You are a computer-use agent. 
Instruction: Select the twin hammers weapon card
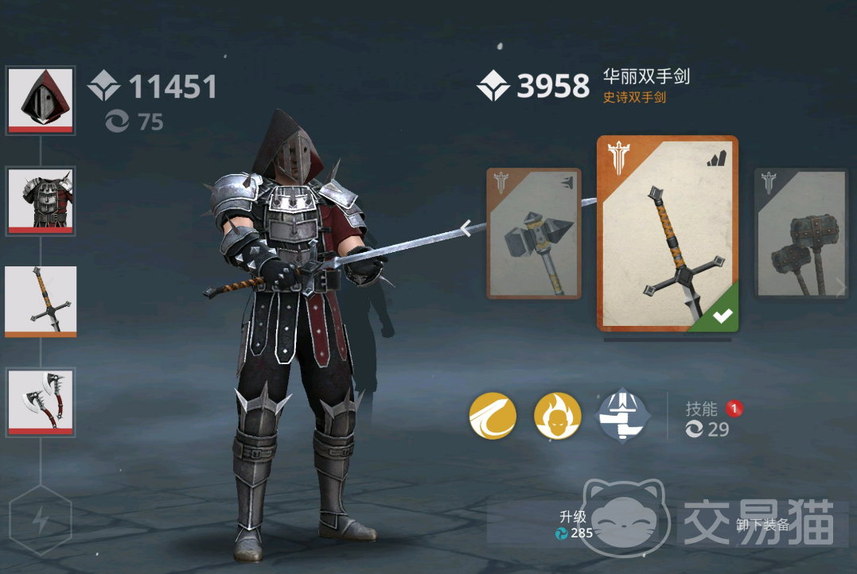pyautogui.click(x=801, y=233)
